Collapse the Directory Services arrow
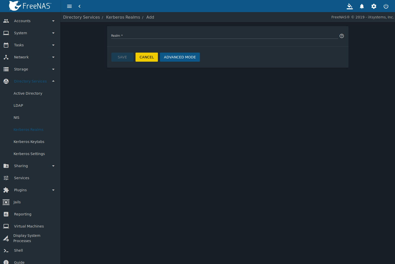The width and height of the screenshot is (395, 264). coord(53,81)
